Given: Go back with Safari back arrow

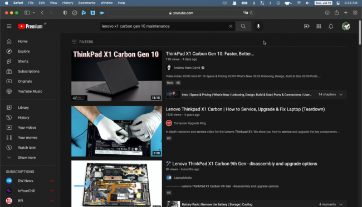Looking at the screenshot, I should coord(42,13).
